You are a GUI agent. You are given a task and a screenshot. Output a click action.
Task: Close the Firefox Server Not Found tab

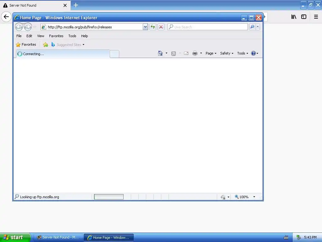pyautogui.click(x=65, y=5)
